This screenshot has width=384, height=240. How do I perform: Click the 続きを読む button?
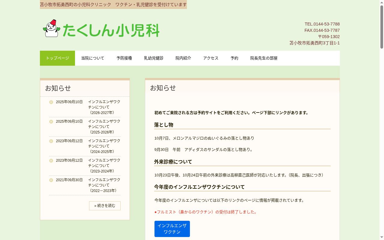pos(105,206)
